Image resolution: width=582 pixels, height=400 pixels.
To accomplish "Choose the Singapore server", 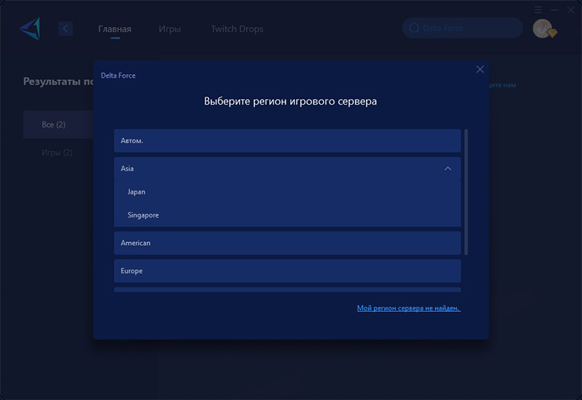I will [x=143, y=215].
